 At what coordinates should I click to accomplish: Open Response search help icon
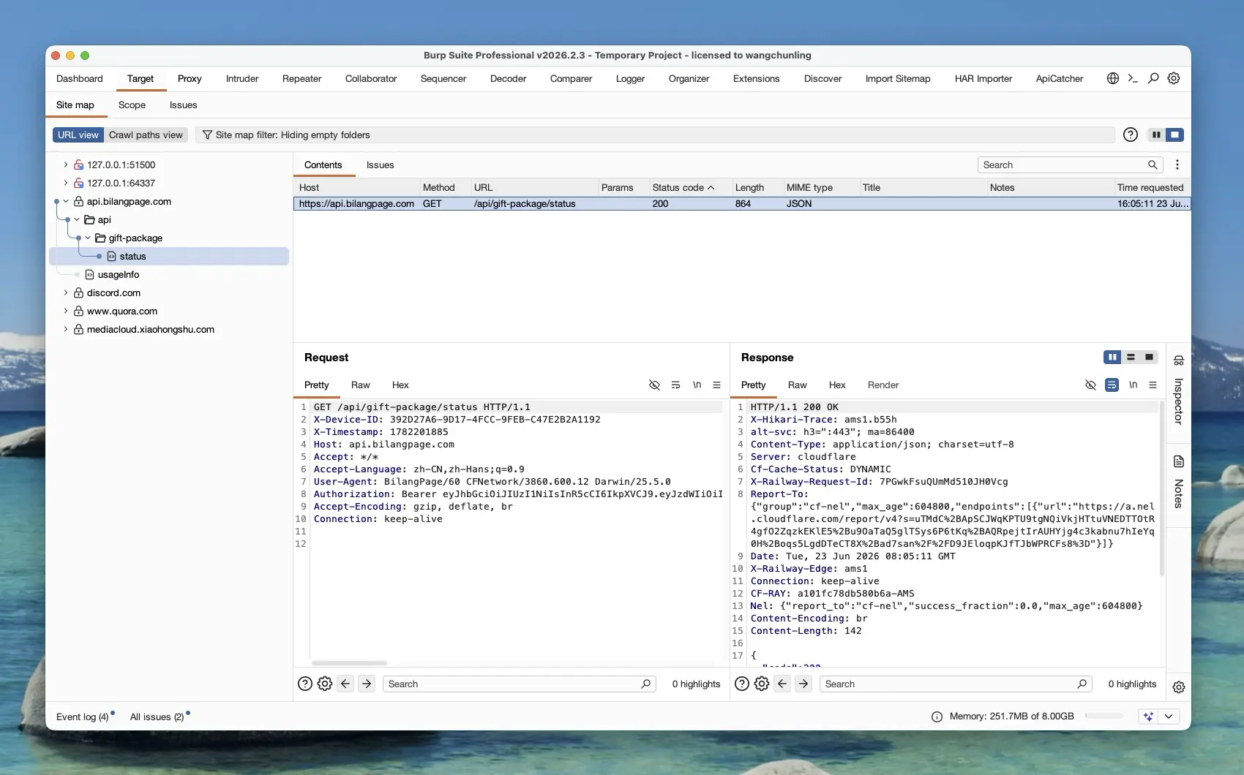(x=741, y=684)
